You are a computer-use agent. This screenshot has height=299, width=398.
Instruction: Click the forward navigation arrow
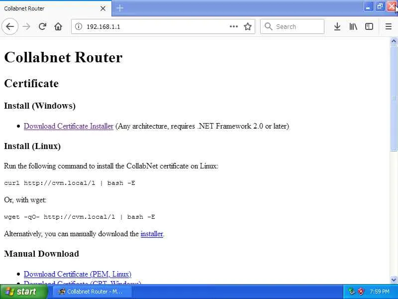click(26, 26)
